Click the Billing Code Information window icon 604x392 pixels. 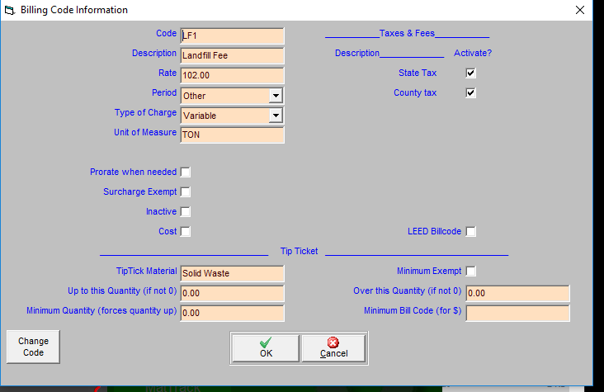[9, 10]
